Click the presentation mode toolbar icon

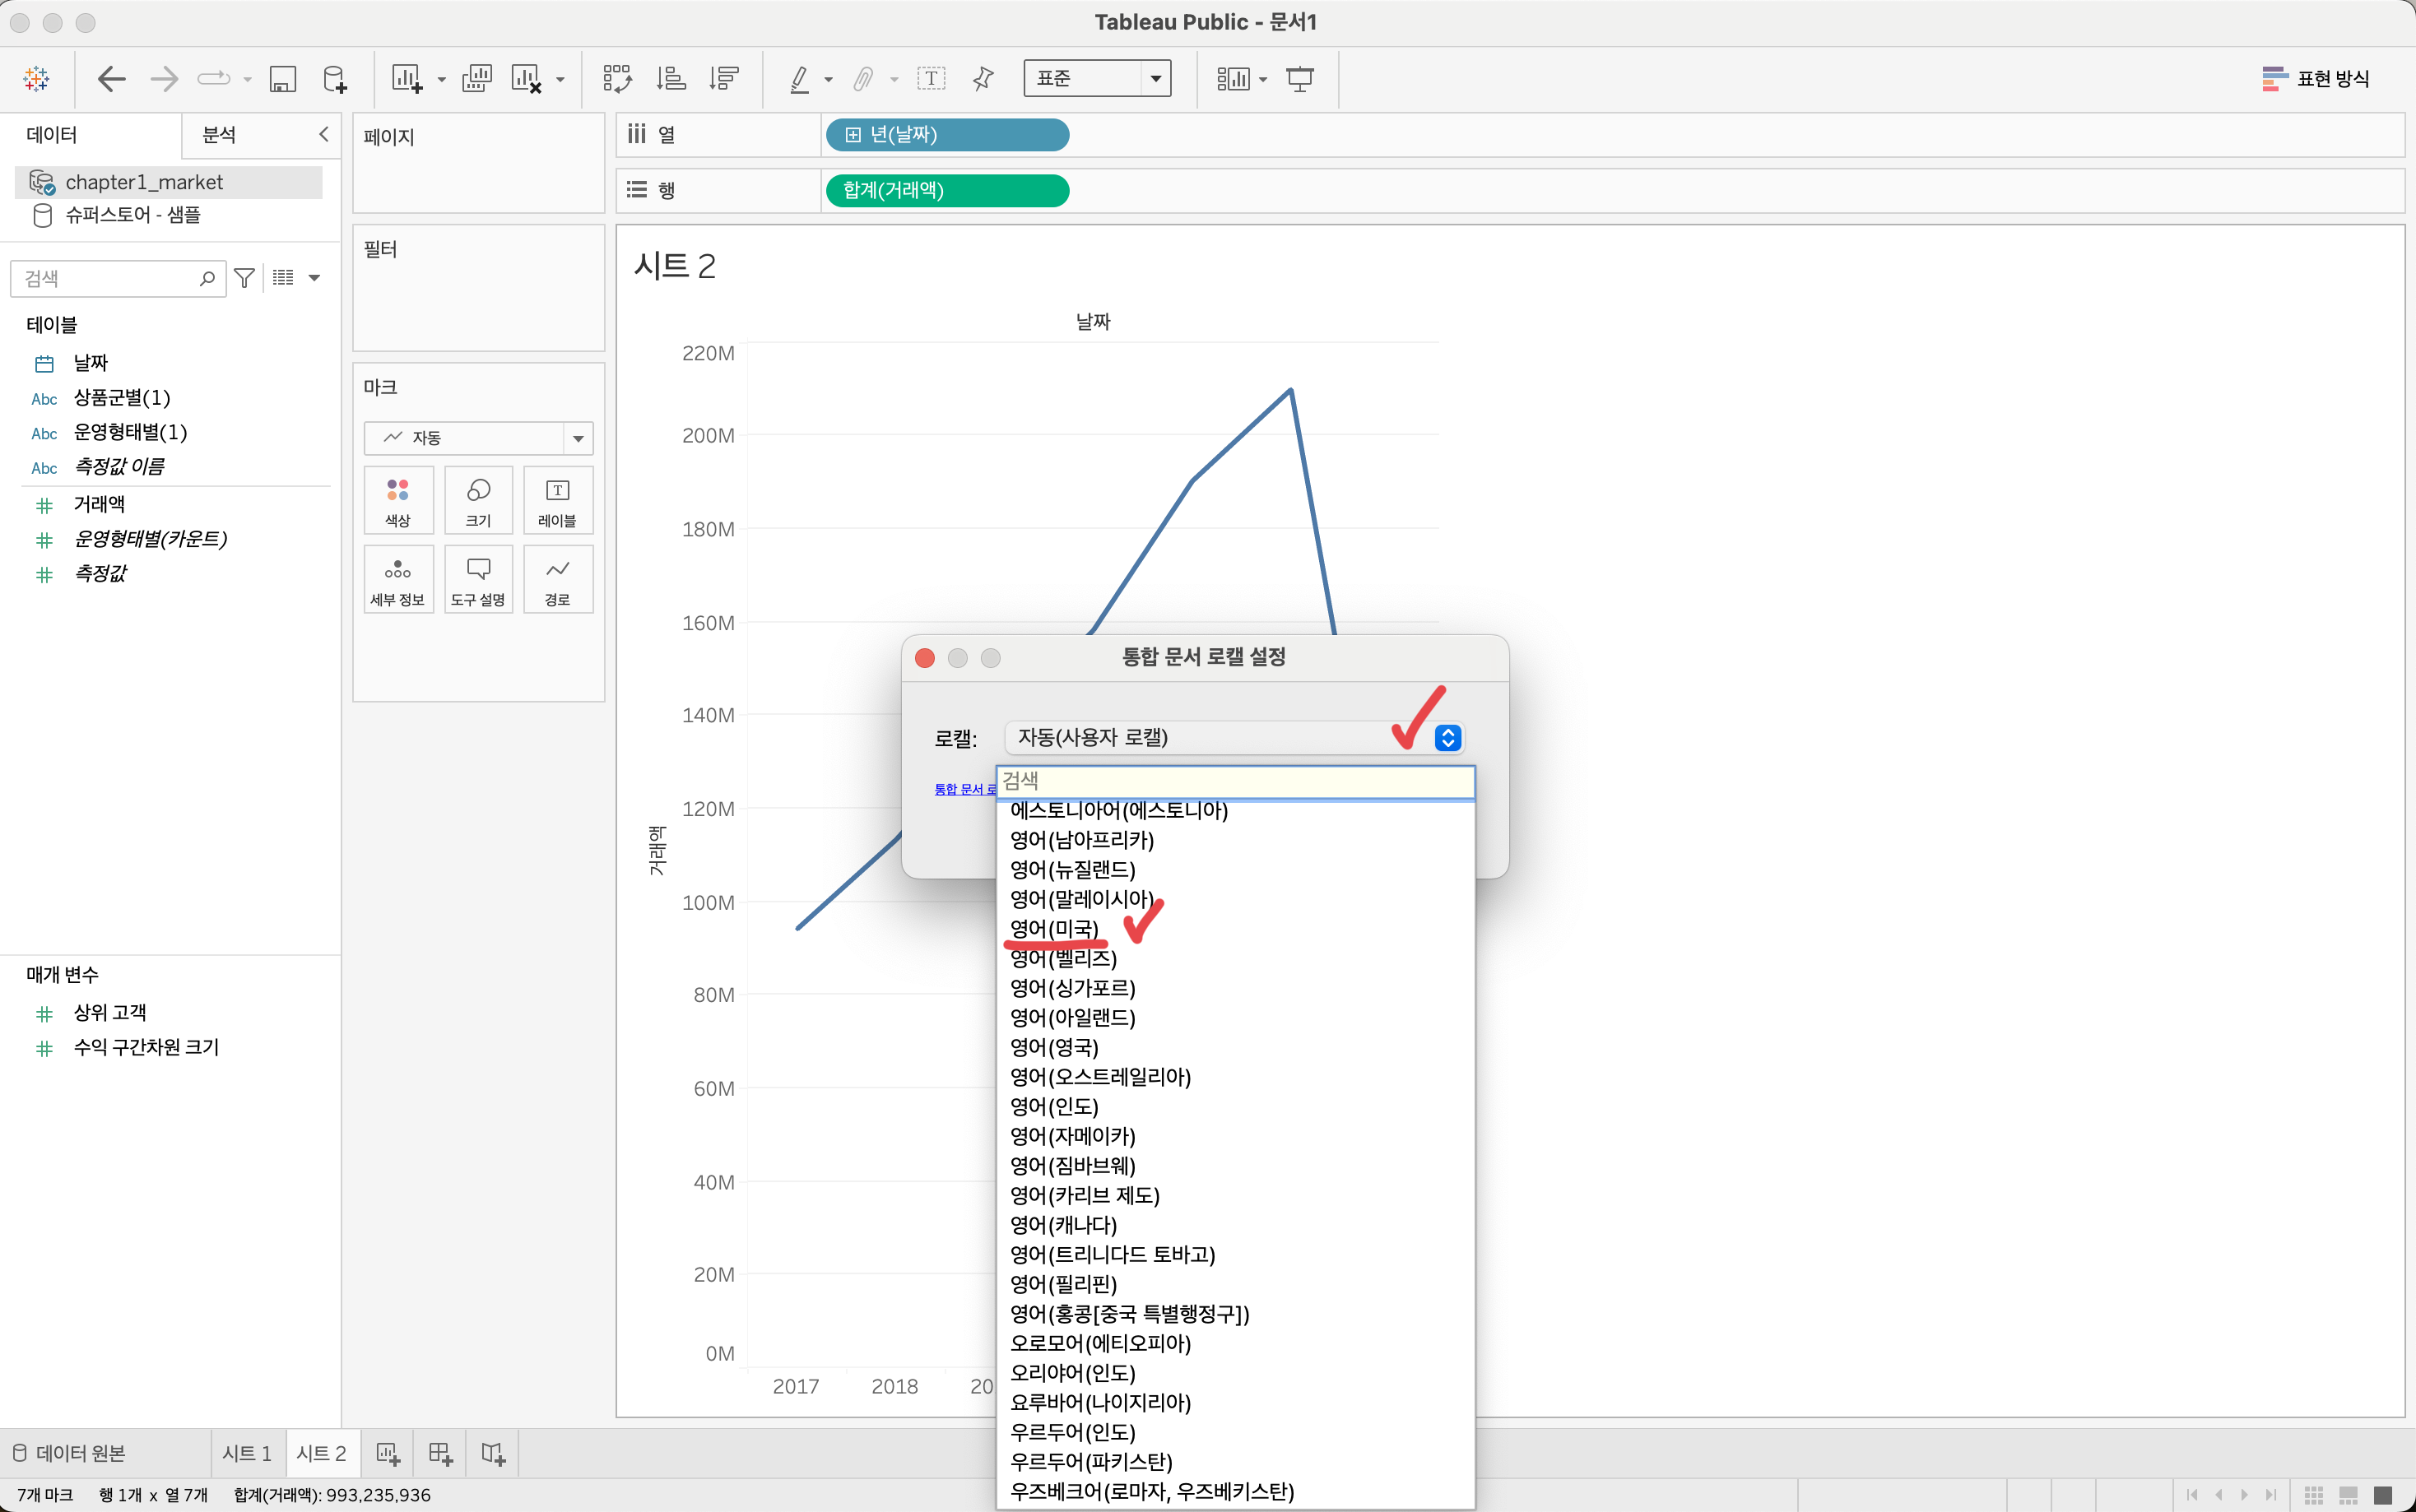(1299, 79)
